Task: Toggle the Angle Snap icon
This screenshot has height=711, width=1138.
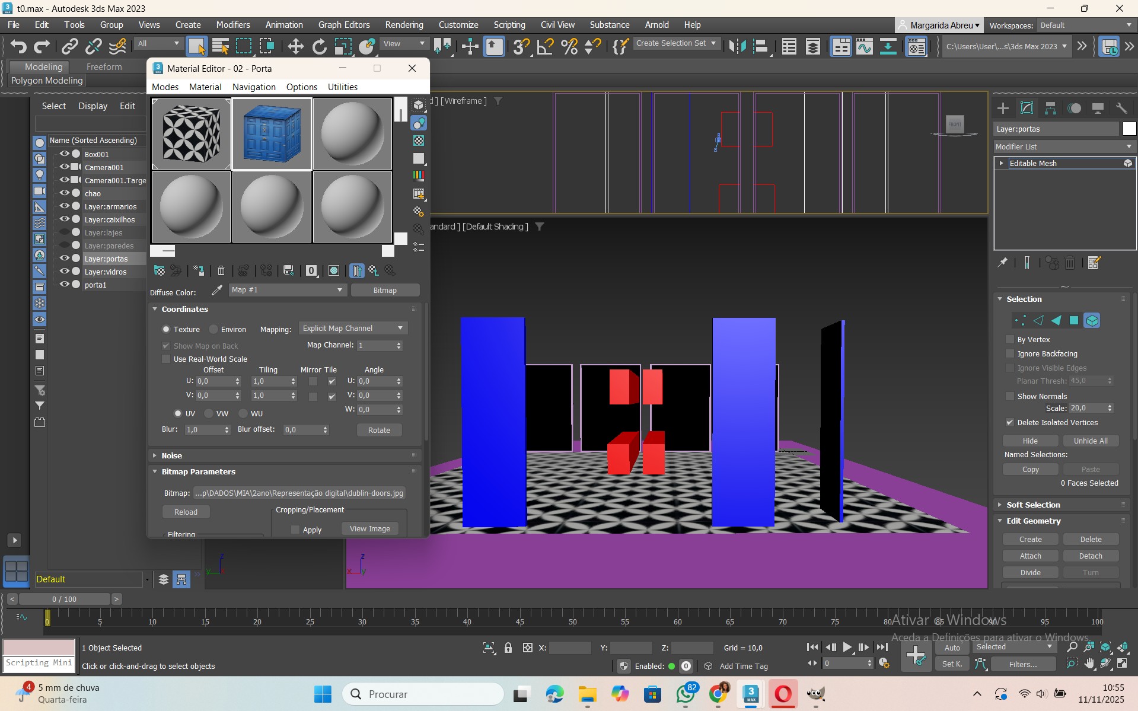Action: (545, 46)
